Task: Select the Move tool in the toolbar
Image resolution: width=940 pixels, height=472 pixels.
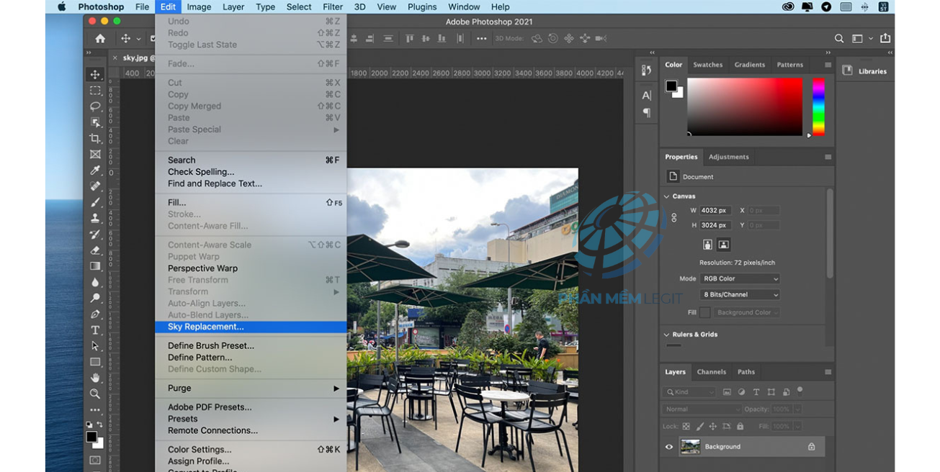Action: pos(95,75)
